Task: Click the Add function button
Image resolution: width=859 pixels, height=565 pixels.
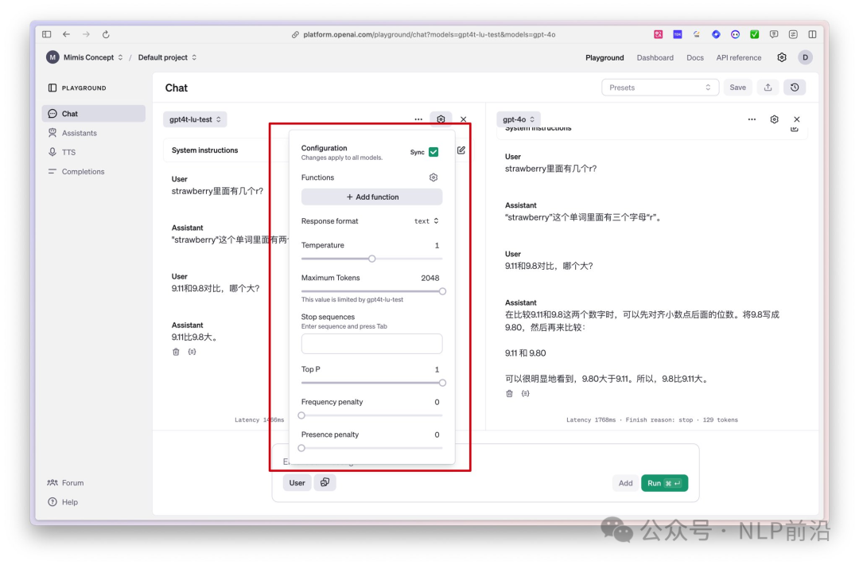Action: 371,197
